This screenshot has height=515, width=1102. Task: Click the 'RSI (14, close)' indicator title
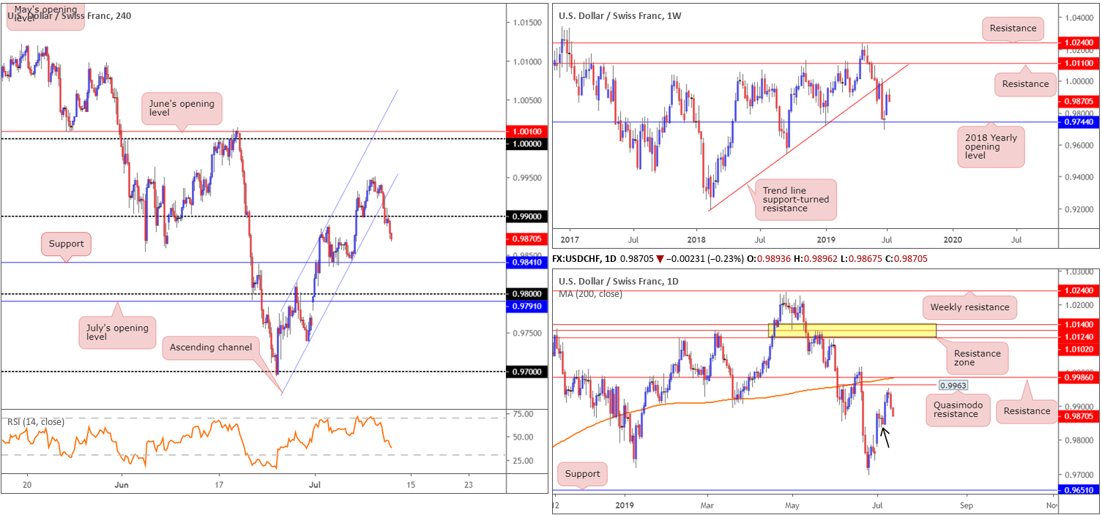click(x=36, y=421)
